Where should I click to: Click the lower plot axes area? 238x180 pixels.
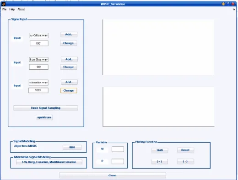158,107
